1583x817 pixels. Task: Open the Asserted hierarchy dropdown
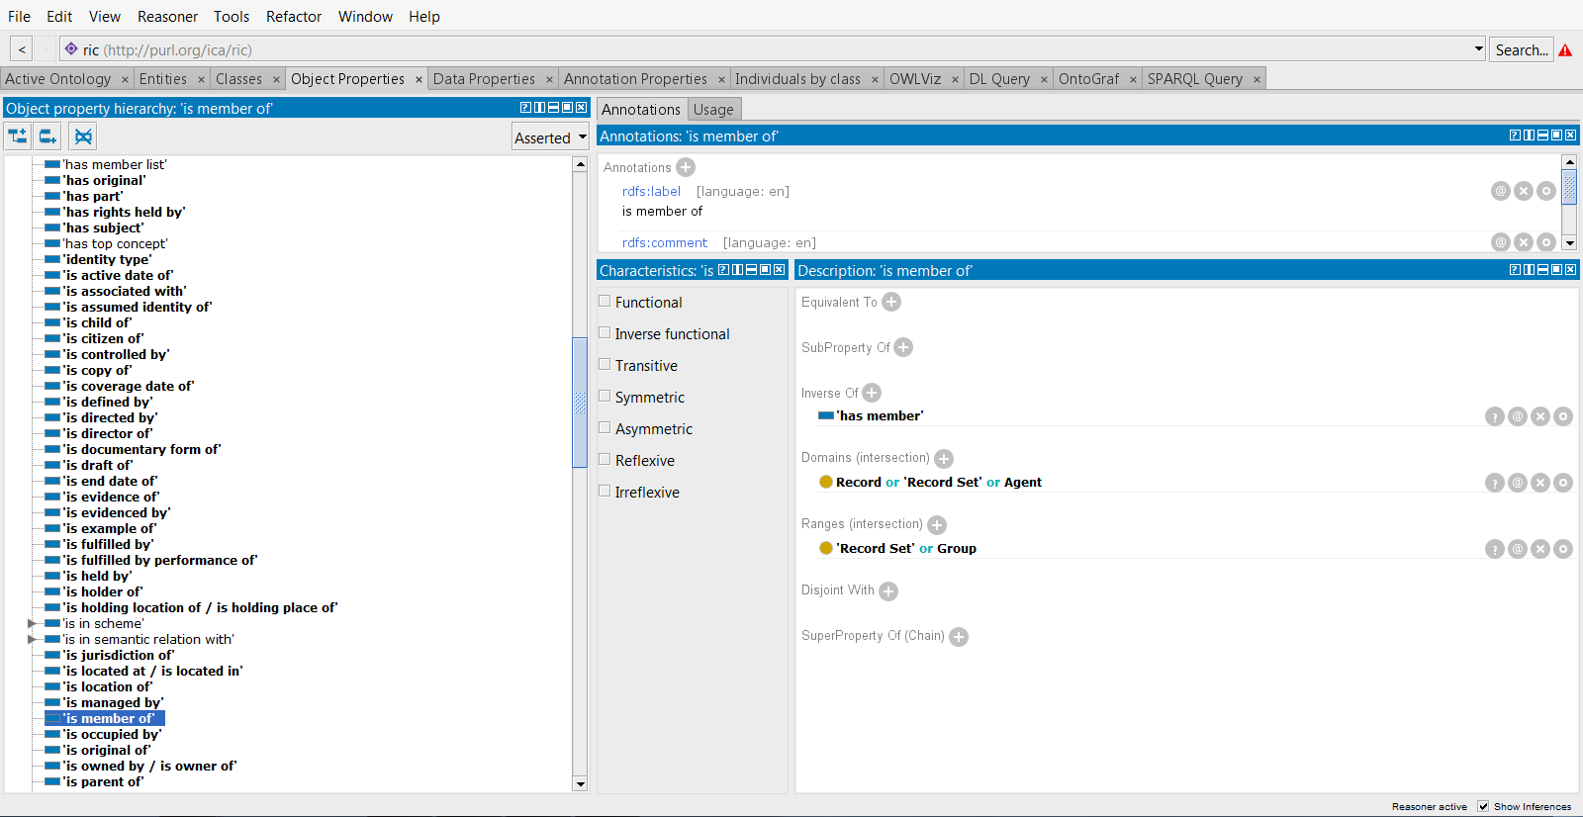click(551, 137)
